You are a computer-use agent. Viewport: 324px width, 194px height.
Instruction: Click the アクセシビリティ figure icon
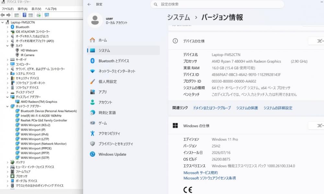coord(92,133)
